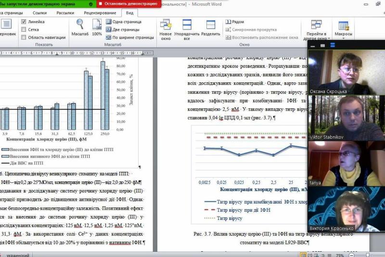The width and height of the screenshot is (385, 257).
Task: Click legend 'Титр вірусу при дії ІФН'
Action: click(237, 210)
